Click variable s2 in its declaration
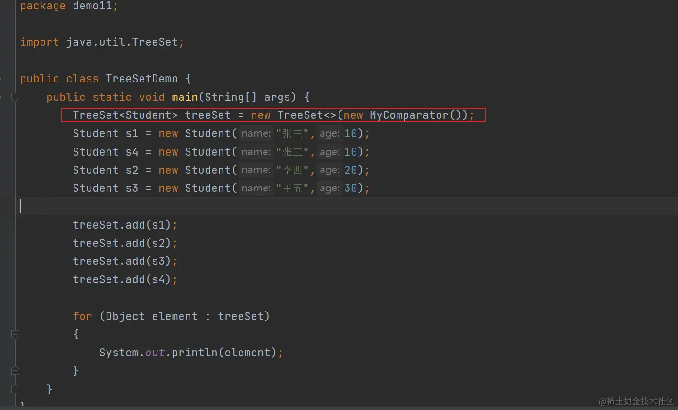The image size is (678, 410). click(132, 170)
